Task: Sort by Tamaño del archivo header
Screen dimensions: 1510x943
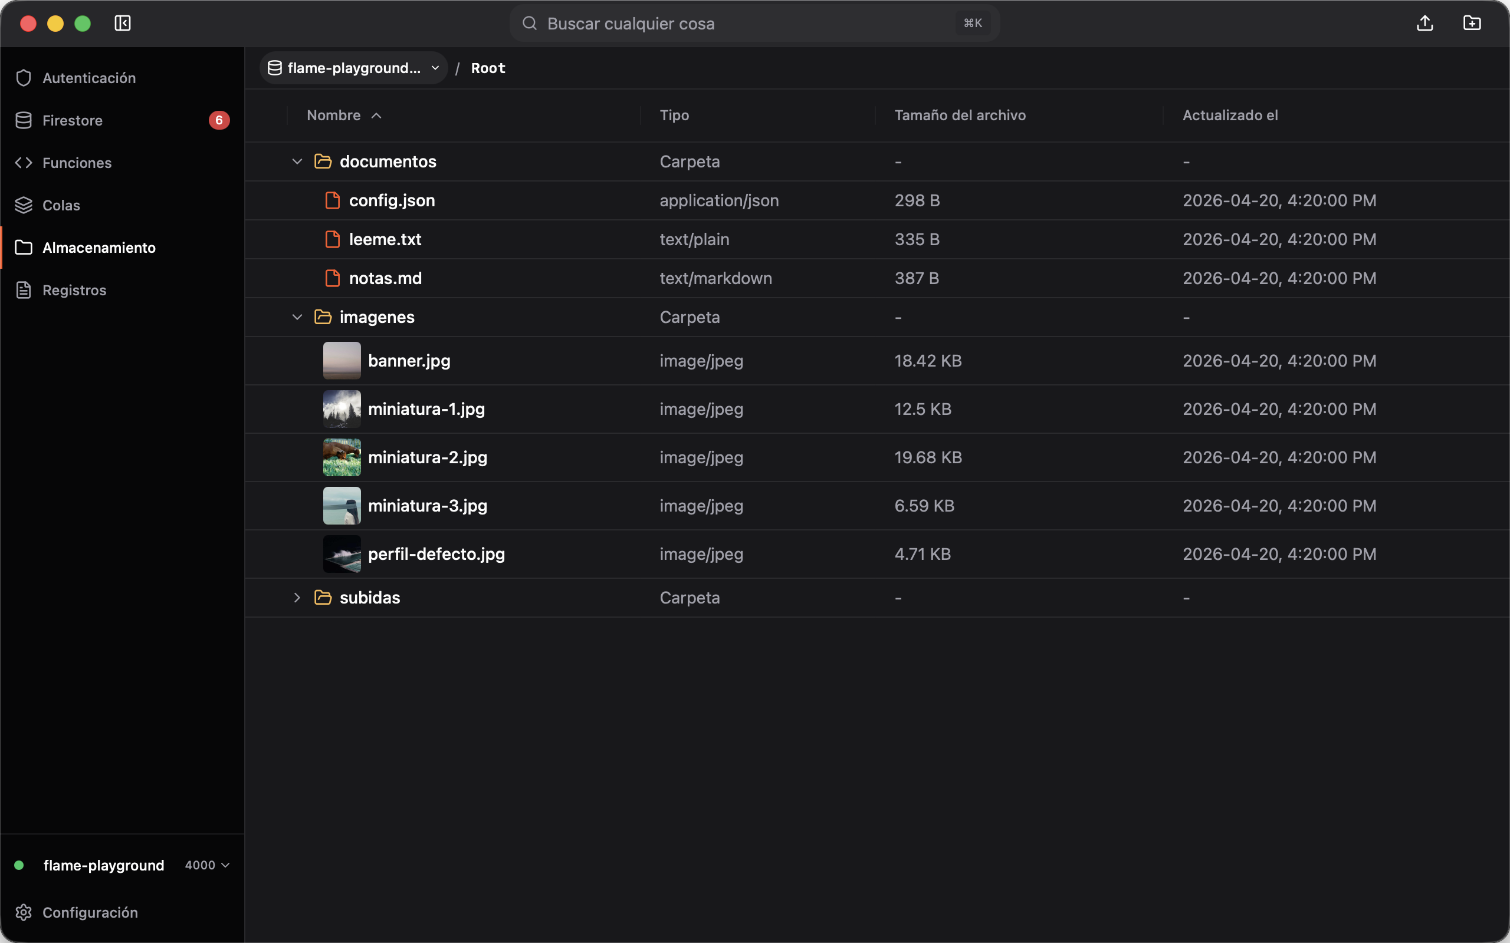Action: click(960, 116)
